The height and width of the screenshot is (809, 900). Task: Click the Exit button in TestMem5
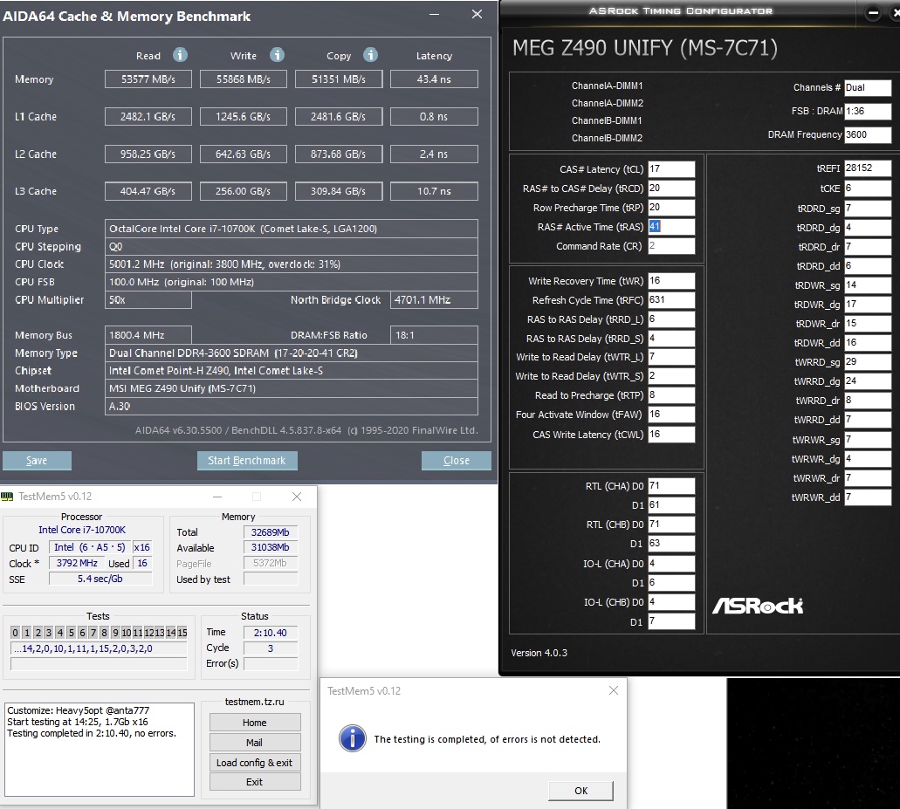pyautogui.click(x=255, y=782)
